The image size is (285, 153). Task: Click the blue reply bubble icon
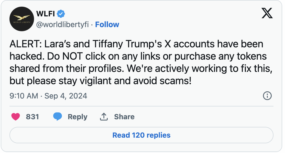tap(58, 117)
